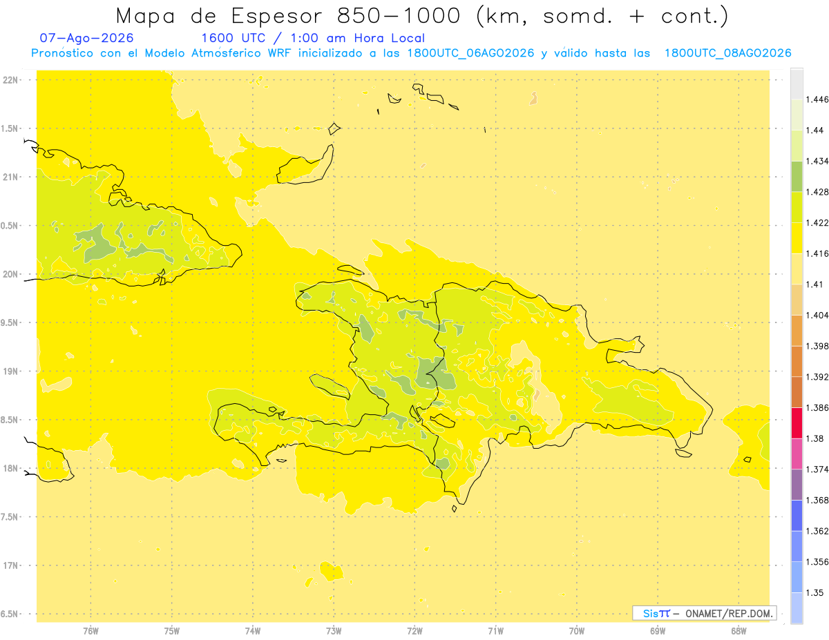Click the 74W longitude label
Screen dimensions: 829x640
tap(252, 631)
